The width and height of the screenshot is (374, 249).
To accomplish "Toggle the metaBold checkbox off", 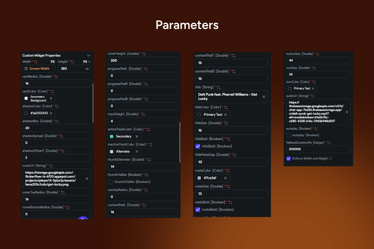I will [x=198, y=210].
